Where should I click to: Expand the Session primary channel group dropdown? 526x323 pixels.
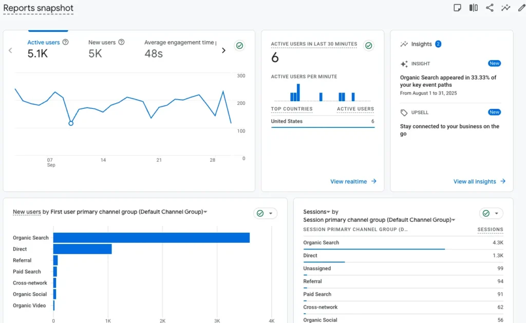(x=453, y=220)
